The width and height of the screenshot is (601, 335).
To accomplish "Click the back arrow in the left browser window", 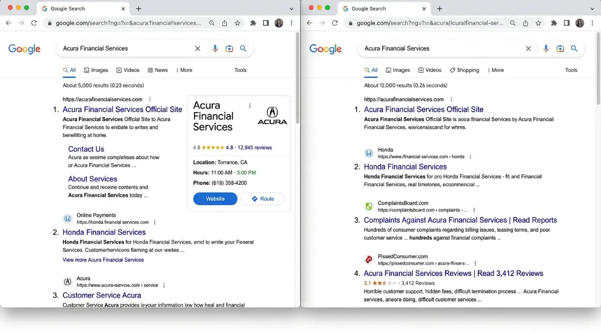I will click(9, 23).
